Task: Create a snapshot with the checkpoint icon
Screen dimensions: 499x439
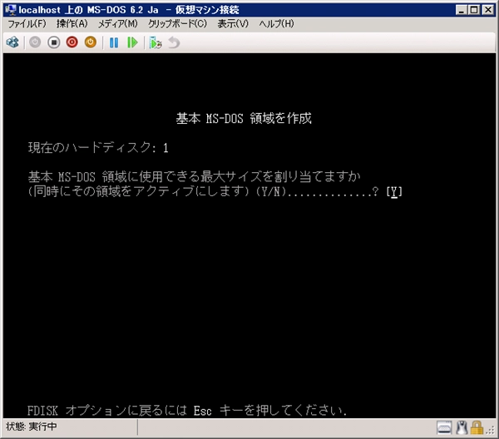Action: (156, 42)
